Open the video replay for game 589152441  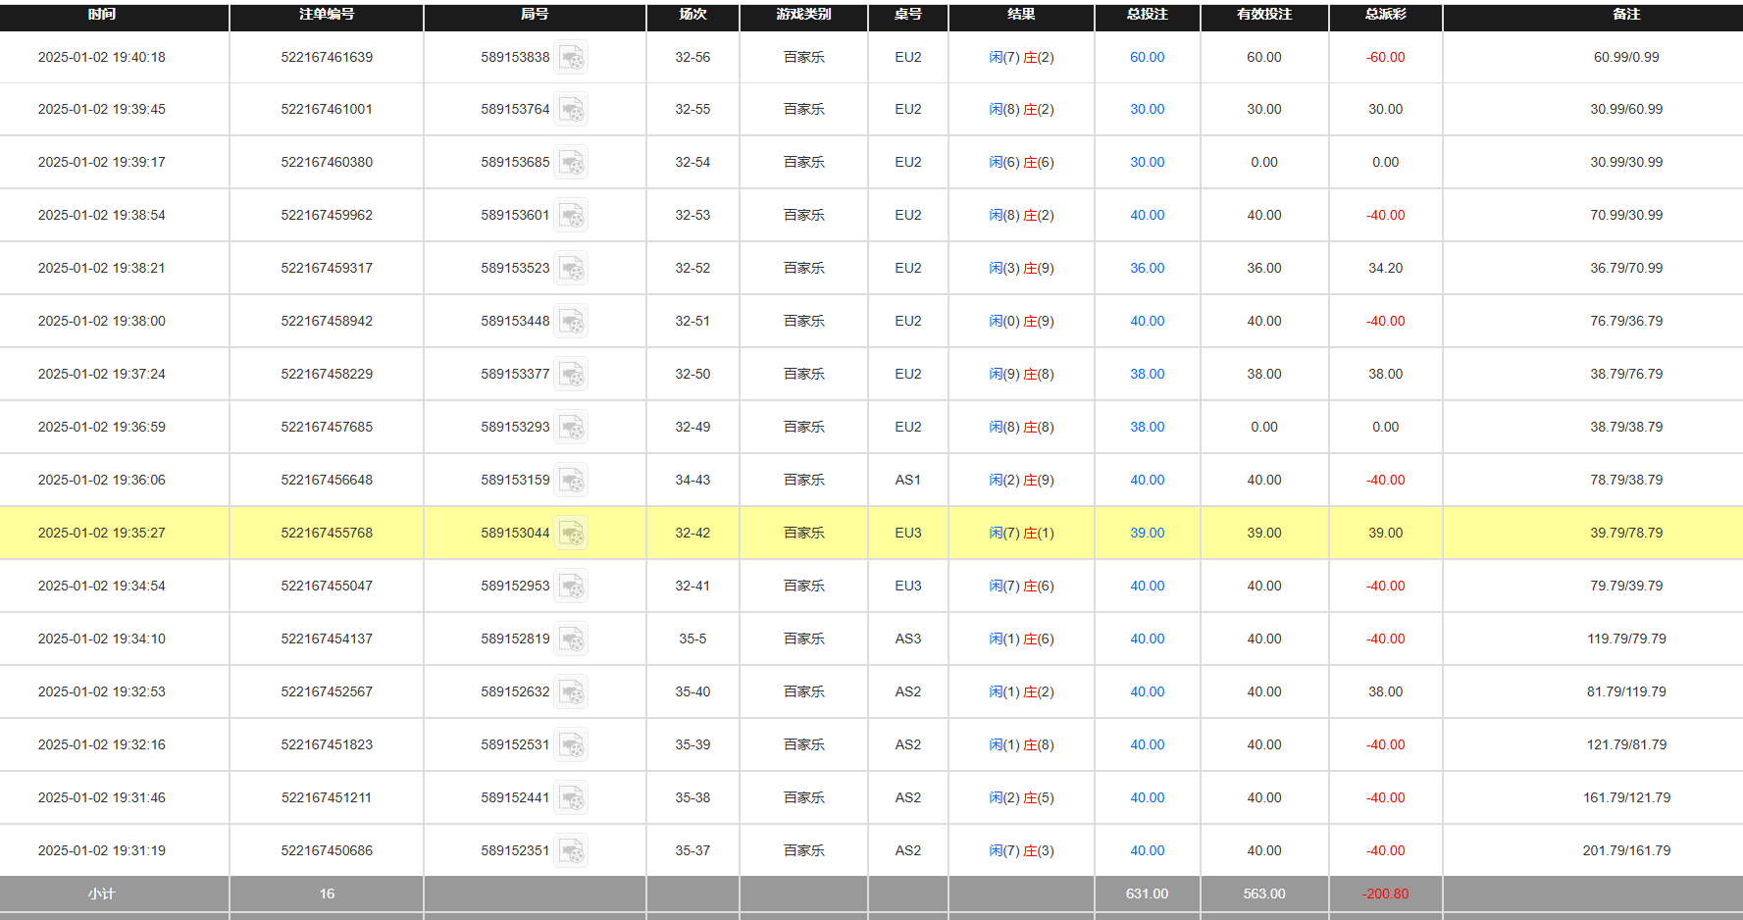pos(572,797)
